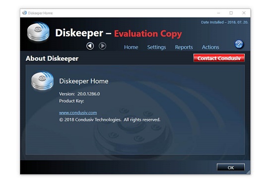Click the Version 20.0.1286.0 text
Viewport: 273px width, 186px height.
pos(79,94)
